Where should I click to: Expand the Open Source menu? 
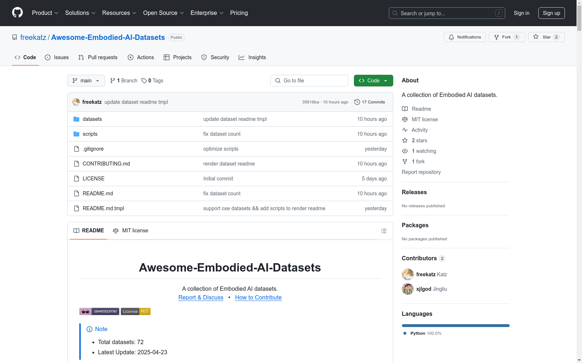tap(164, 13)
